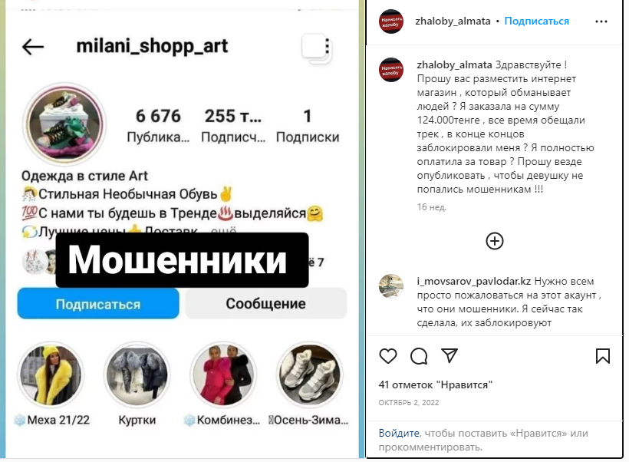Image resolution: width=629 pixels, height=462 pixels.
Task: Like the post with heart icon
Action: coord(388,356)
